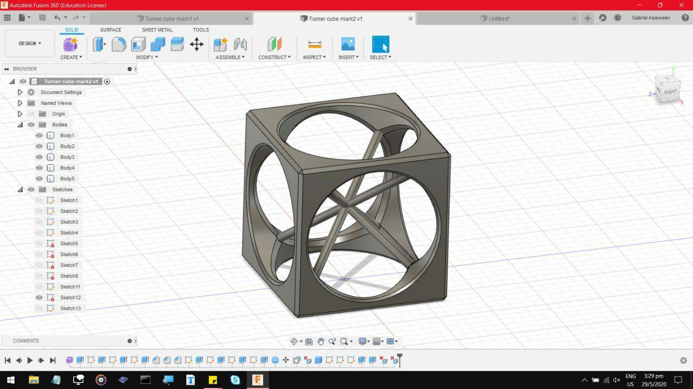This screenshot has width=693, height=389.
Task: Select the Offset Face tool
Action: (x=177, y=44)
